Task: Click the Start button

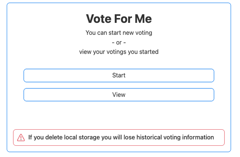Action: [x=119, y=75]
